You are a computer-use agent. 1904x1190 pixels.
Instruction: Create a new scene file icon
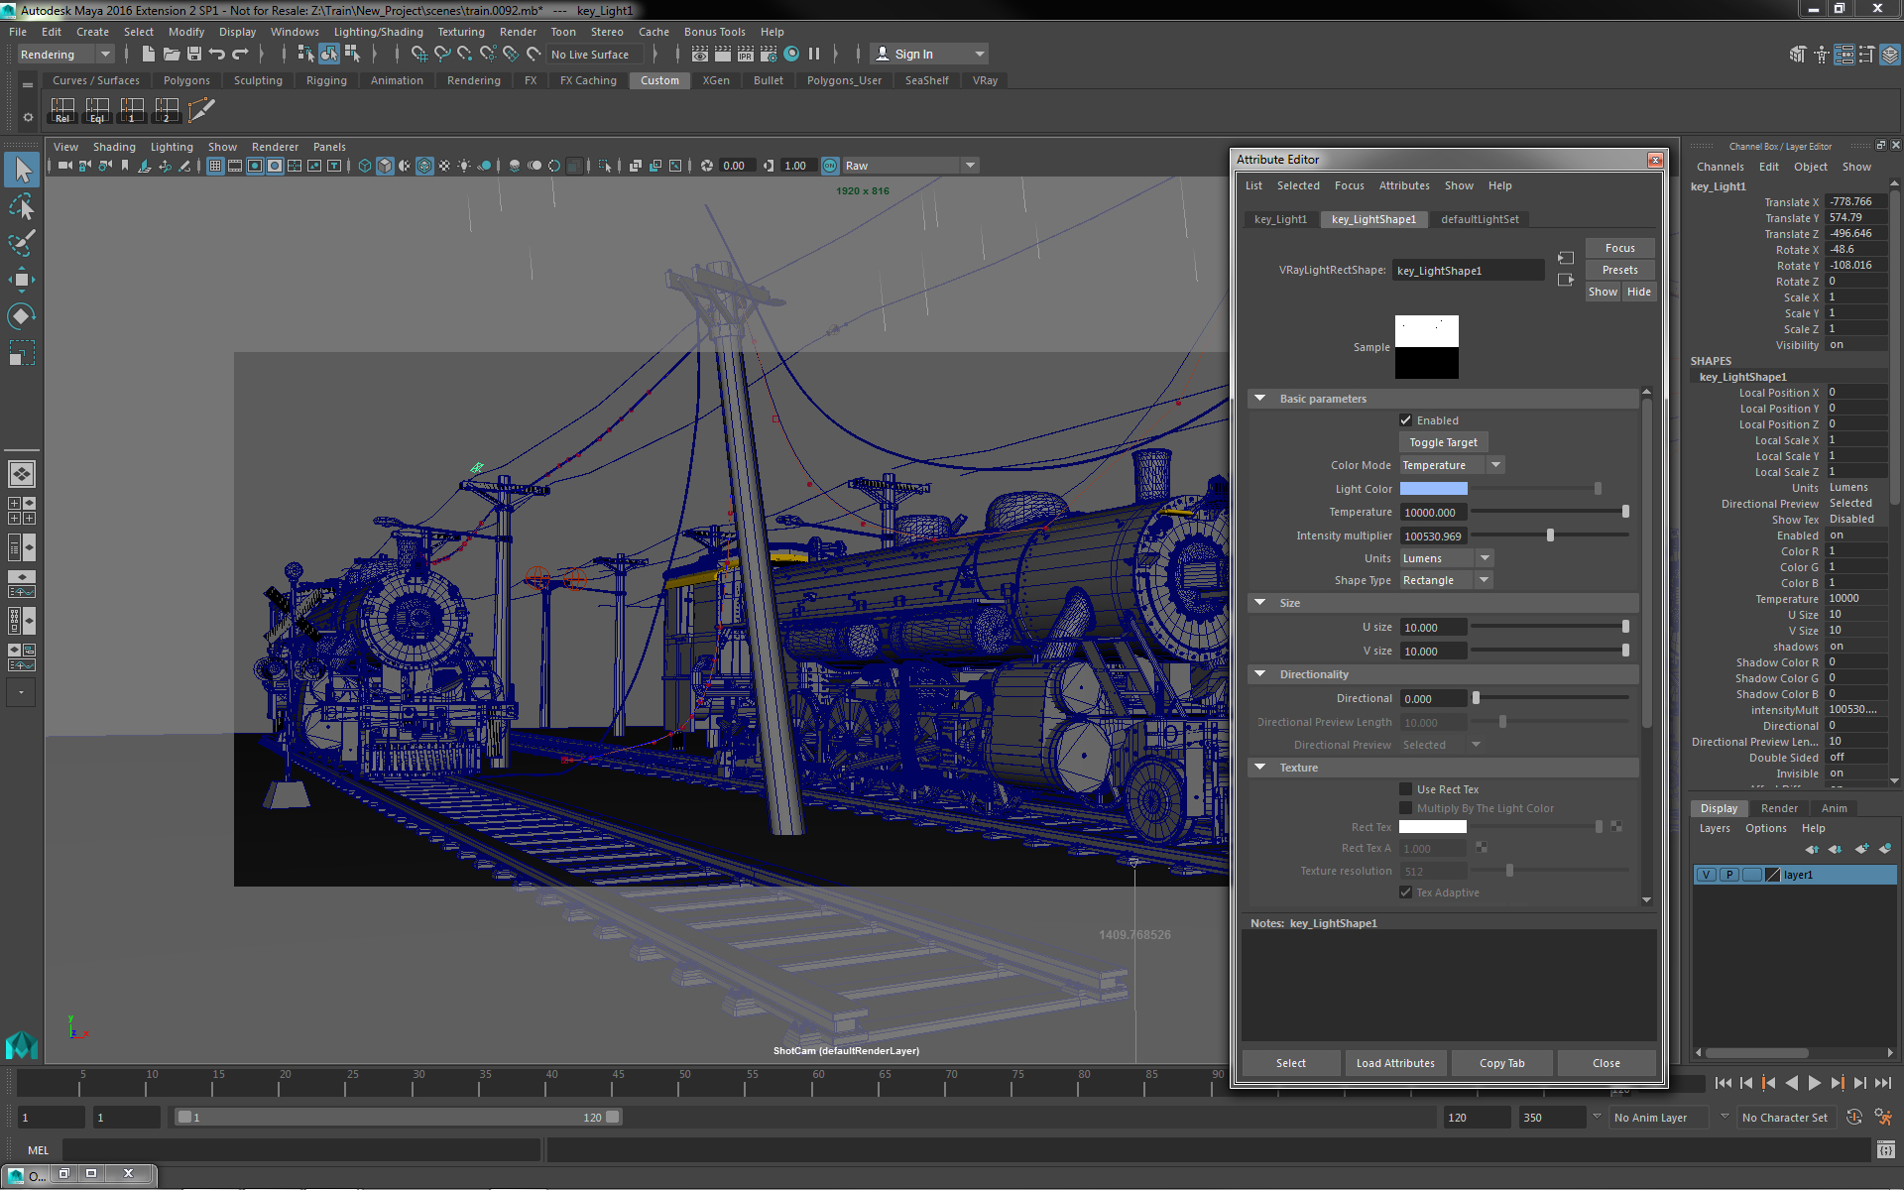[149, 54]
